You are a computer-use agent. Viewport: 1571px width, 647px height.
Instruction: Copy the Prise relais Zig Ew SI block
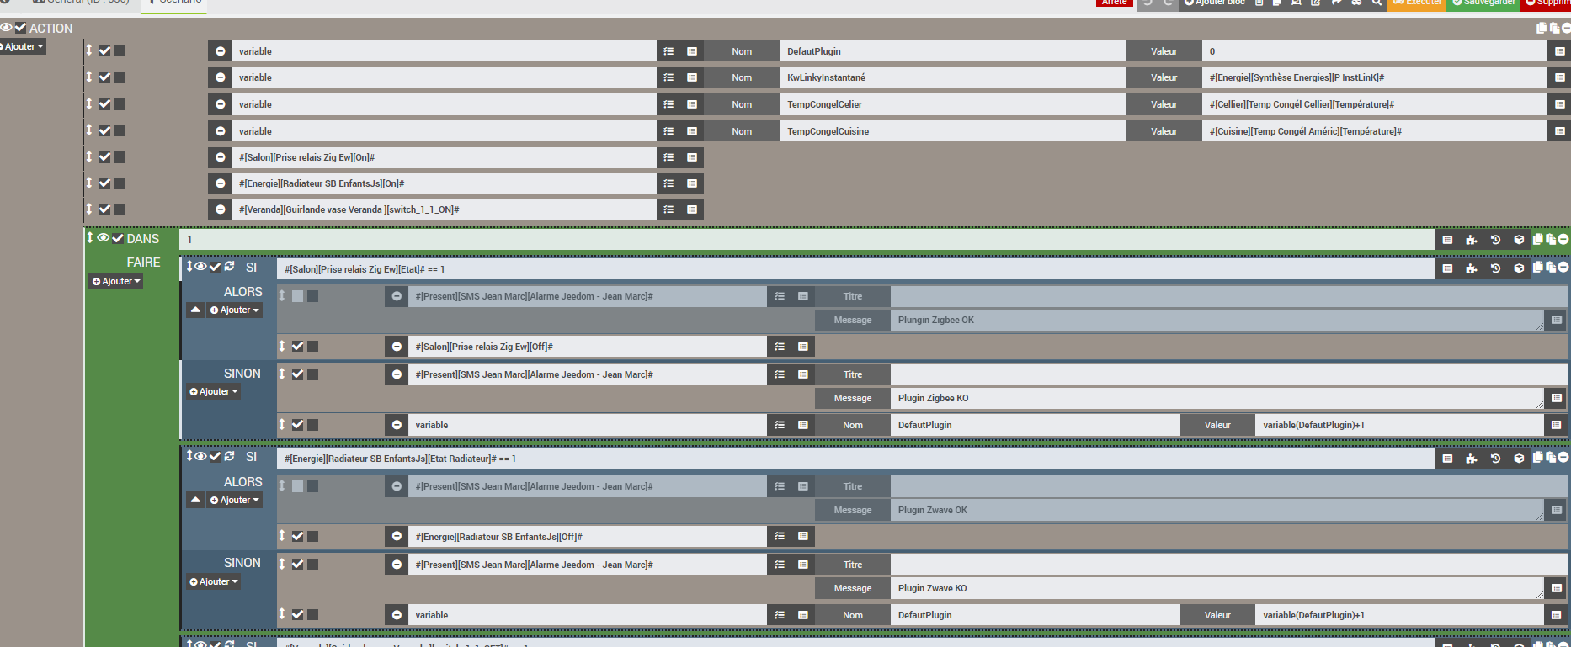pyautogui.click(x=1538, y=268)
